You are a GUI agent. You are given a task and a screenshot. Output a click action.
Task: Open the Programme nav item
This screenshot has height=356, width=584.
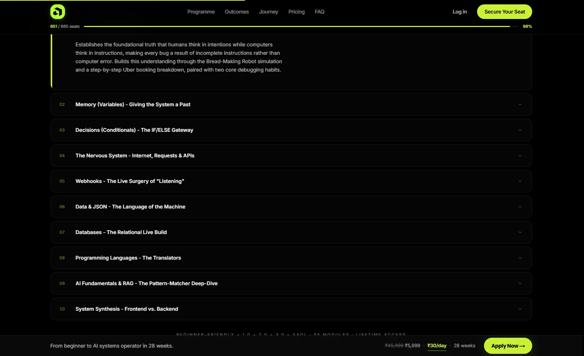coord(201,12)
